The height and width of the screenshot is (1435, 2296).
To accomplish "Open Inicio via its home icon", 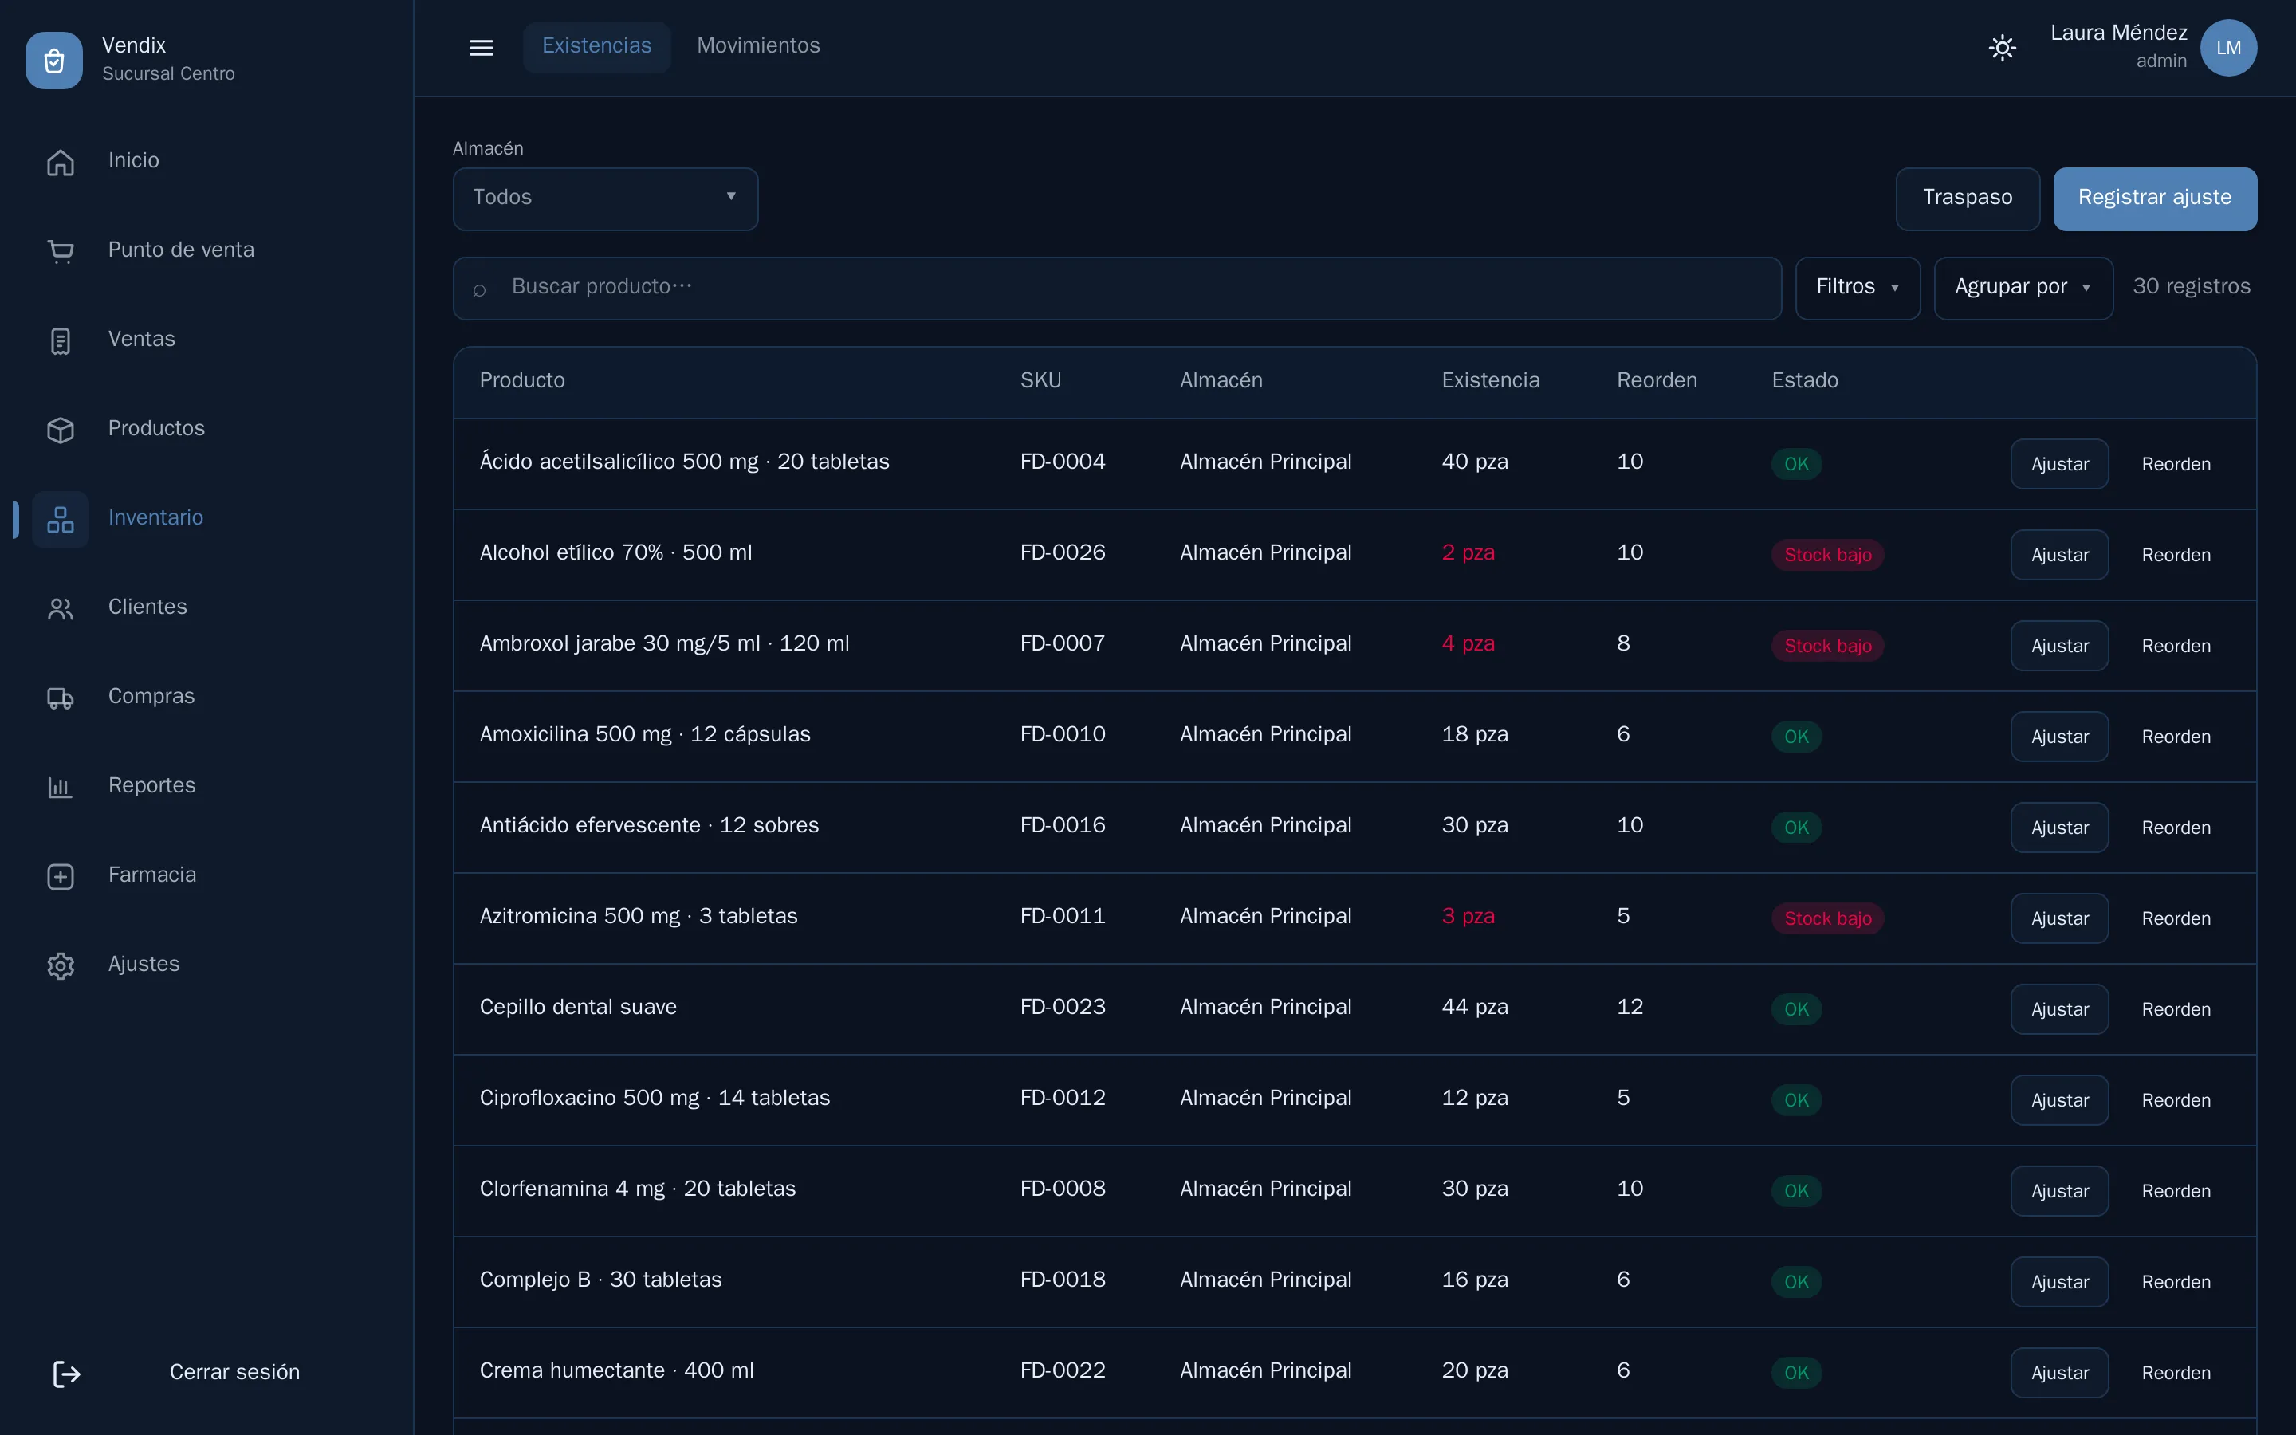I will [x=61, y=163].
